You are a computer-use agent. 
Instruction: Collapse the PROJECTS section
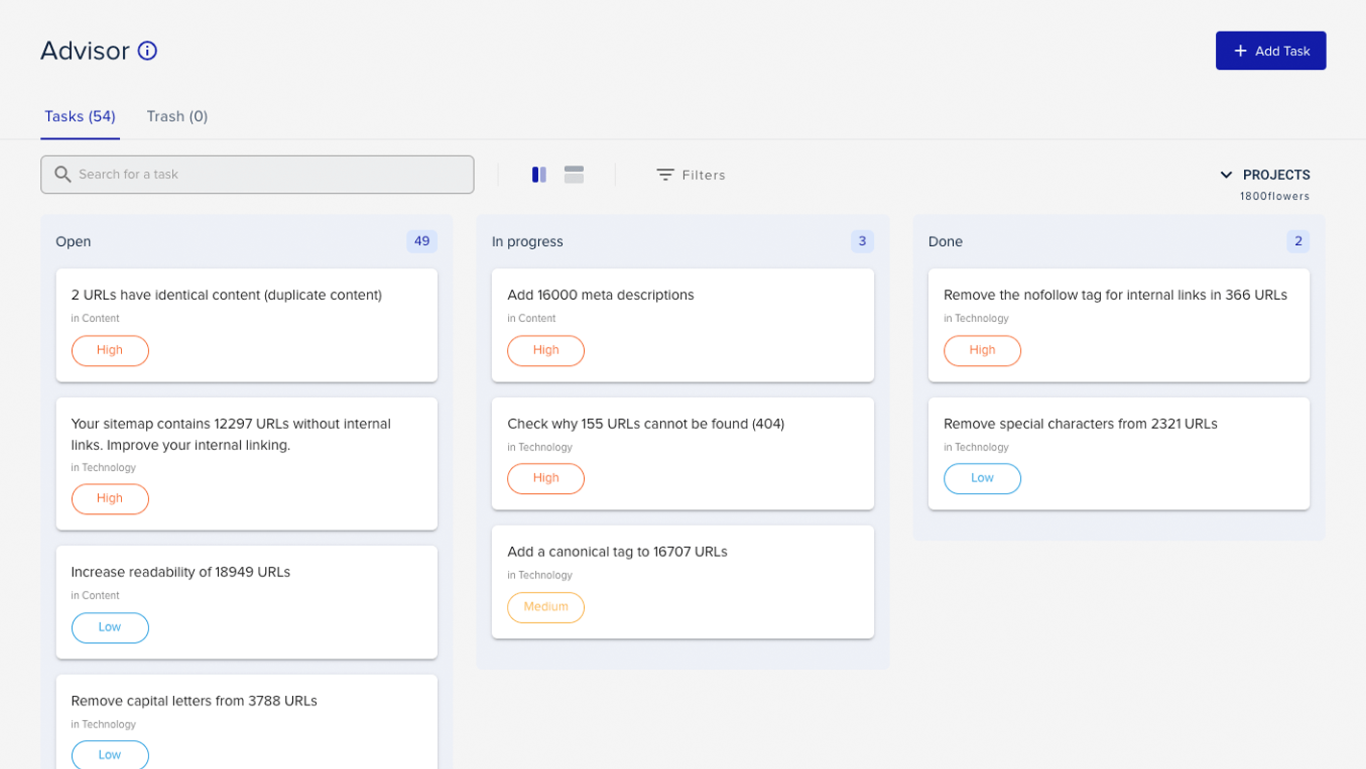click(x=1226, y=174)
